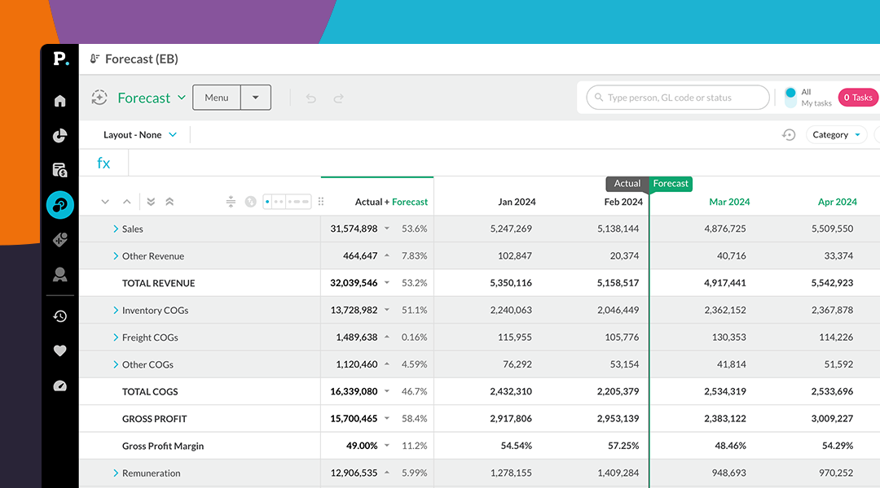The width and height of the screenshot is (880, 488).
Task: Click the formula bar input area
Action: 504,163
